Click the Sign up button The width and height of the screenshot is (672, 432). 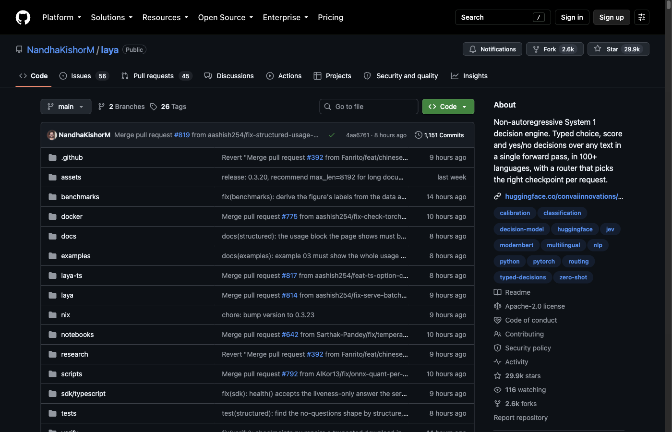[612, 17]
